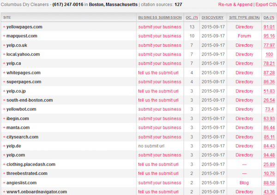The image size is (277, 195).
Task: Expand the whitepages.com citation row
Action: pyautogui.click(x=4, y=73)
